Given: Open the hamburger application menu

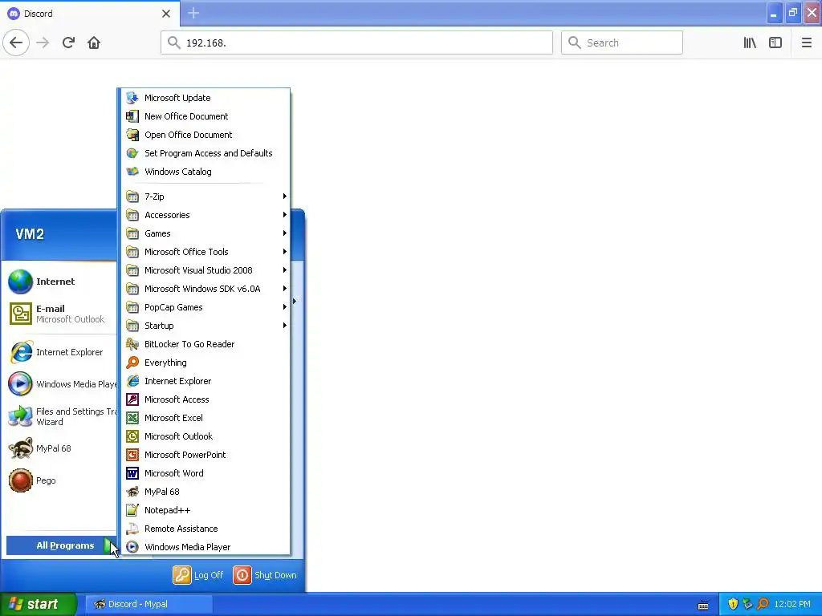Looking at the screenshot, I should [806, 43].
